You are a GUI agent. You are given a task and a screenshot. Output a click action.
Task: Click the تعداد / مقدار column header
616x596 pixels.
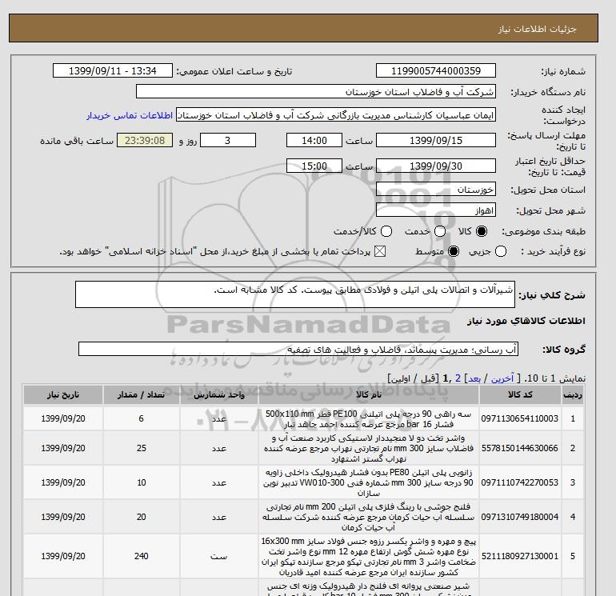point(142,395)
